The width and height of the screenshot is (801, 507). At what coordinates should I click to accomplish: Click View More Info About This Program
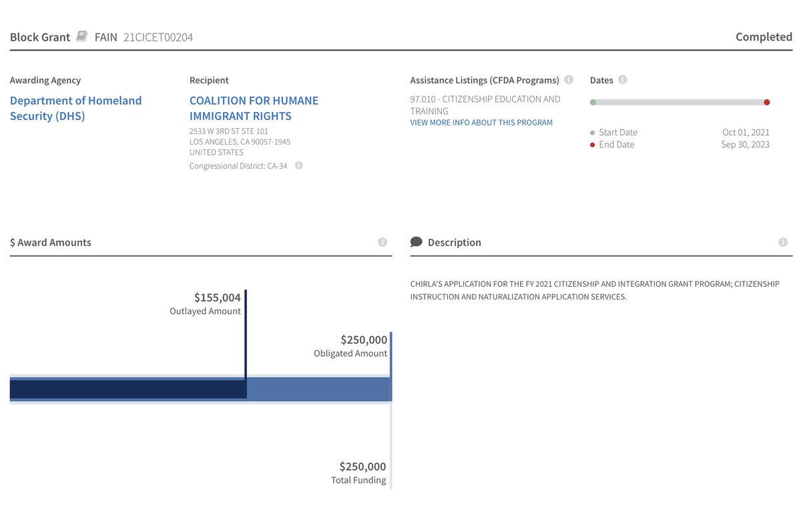[x=481, y=123]
